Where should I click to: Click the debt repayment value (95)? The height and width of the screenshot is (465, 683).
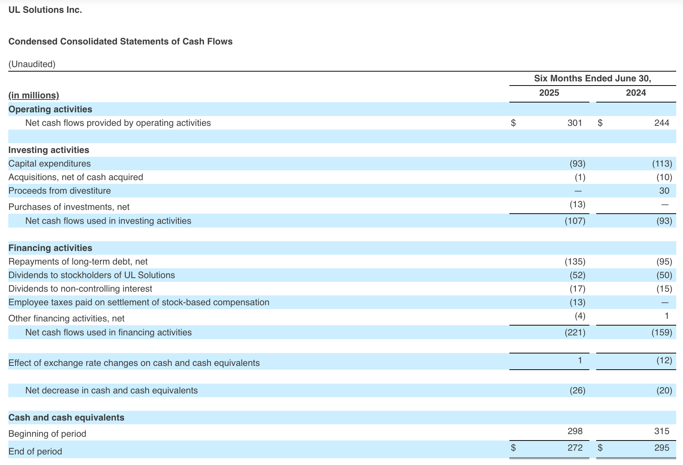click(x=664, y=262)
